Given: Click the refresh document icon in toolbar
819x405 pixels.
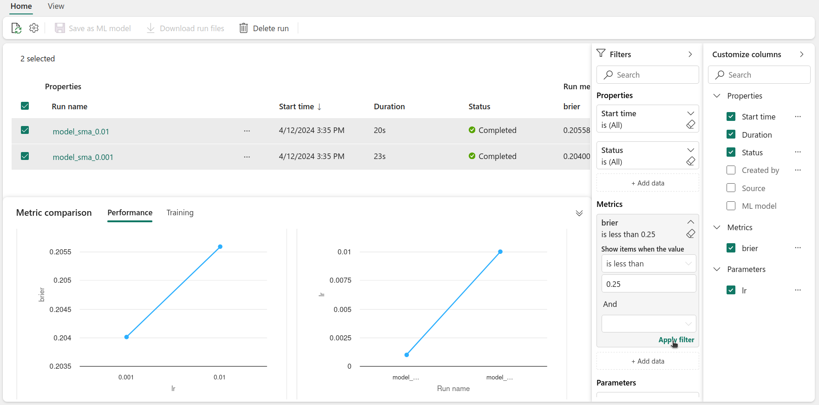Looking at the screenshot, I should coord(16,28).
